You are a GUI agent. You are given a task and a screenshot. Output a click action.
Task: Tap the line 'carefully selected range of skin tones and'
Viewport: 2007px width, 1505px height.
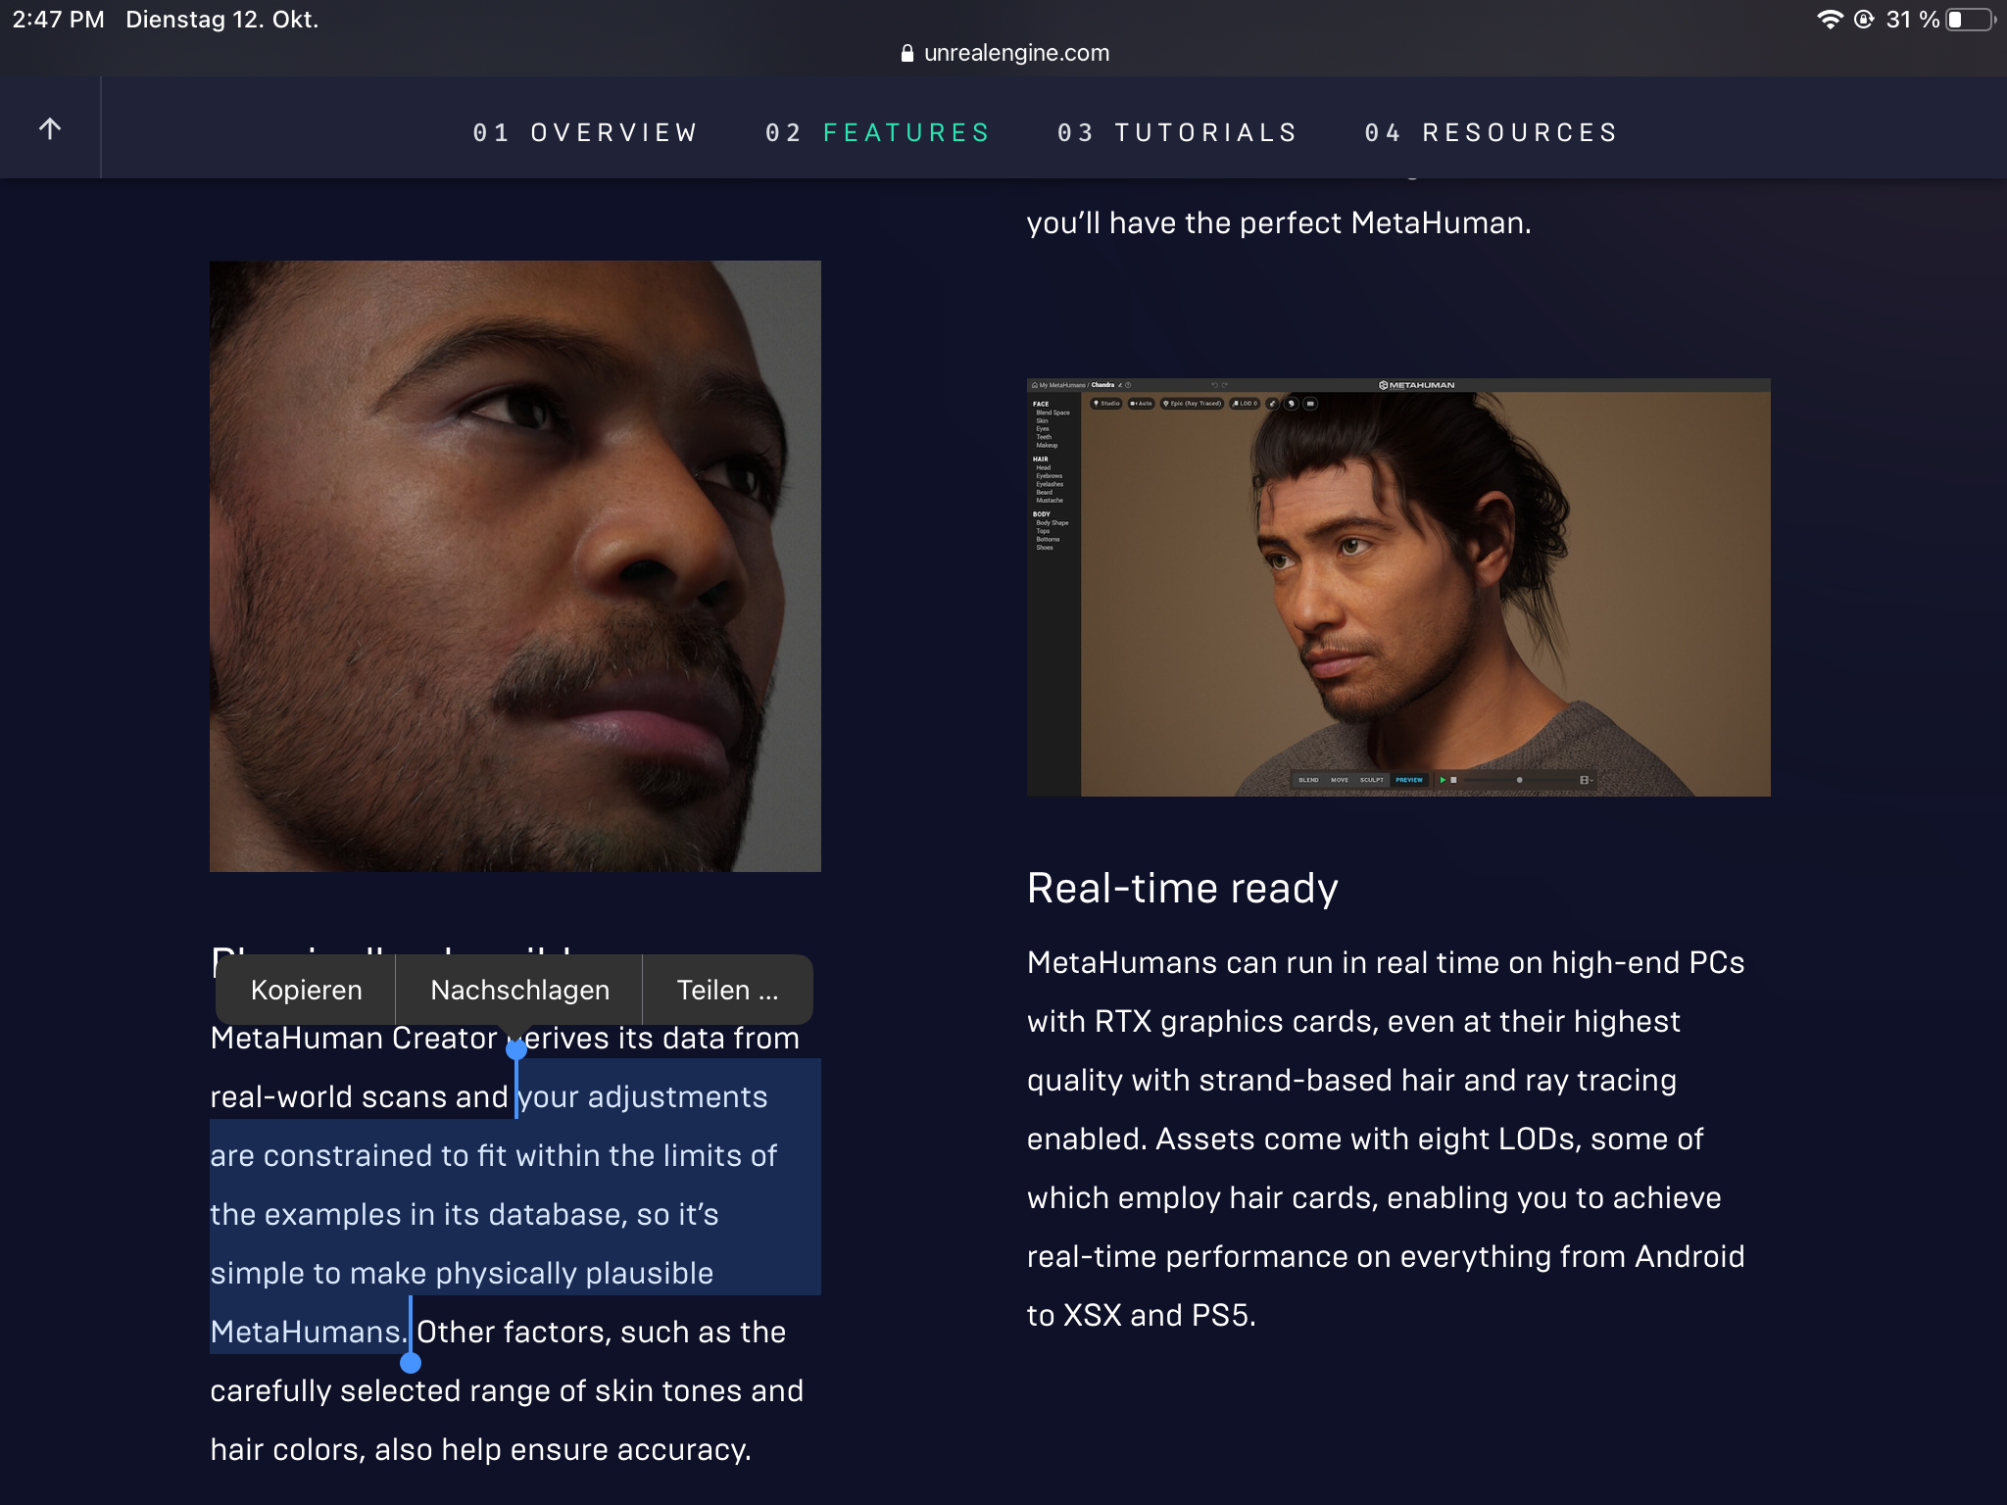507,1390
